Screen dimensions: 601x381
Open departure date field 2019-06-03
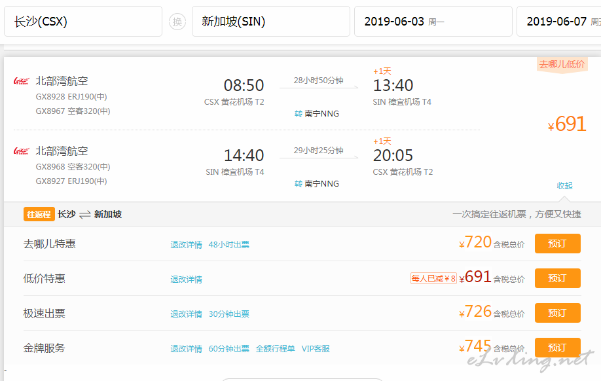click(x=433, y=22)
